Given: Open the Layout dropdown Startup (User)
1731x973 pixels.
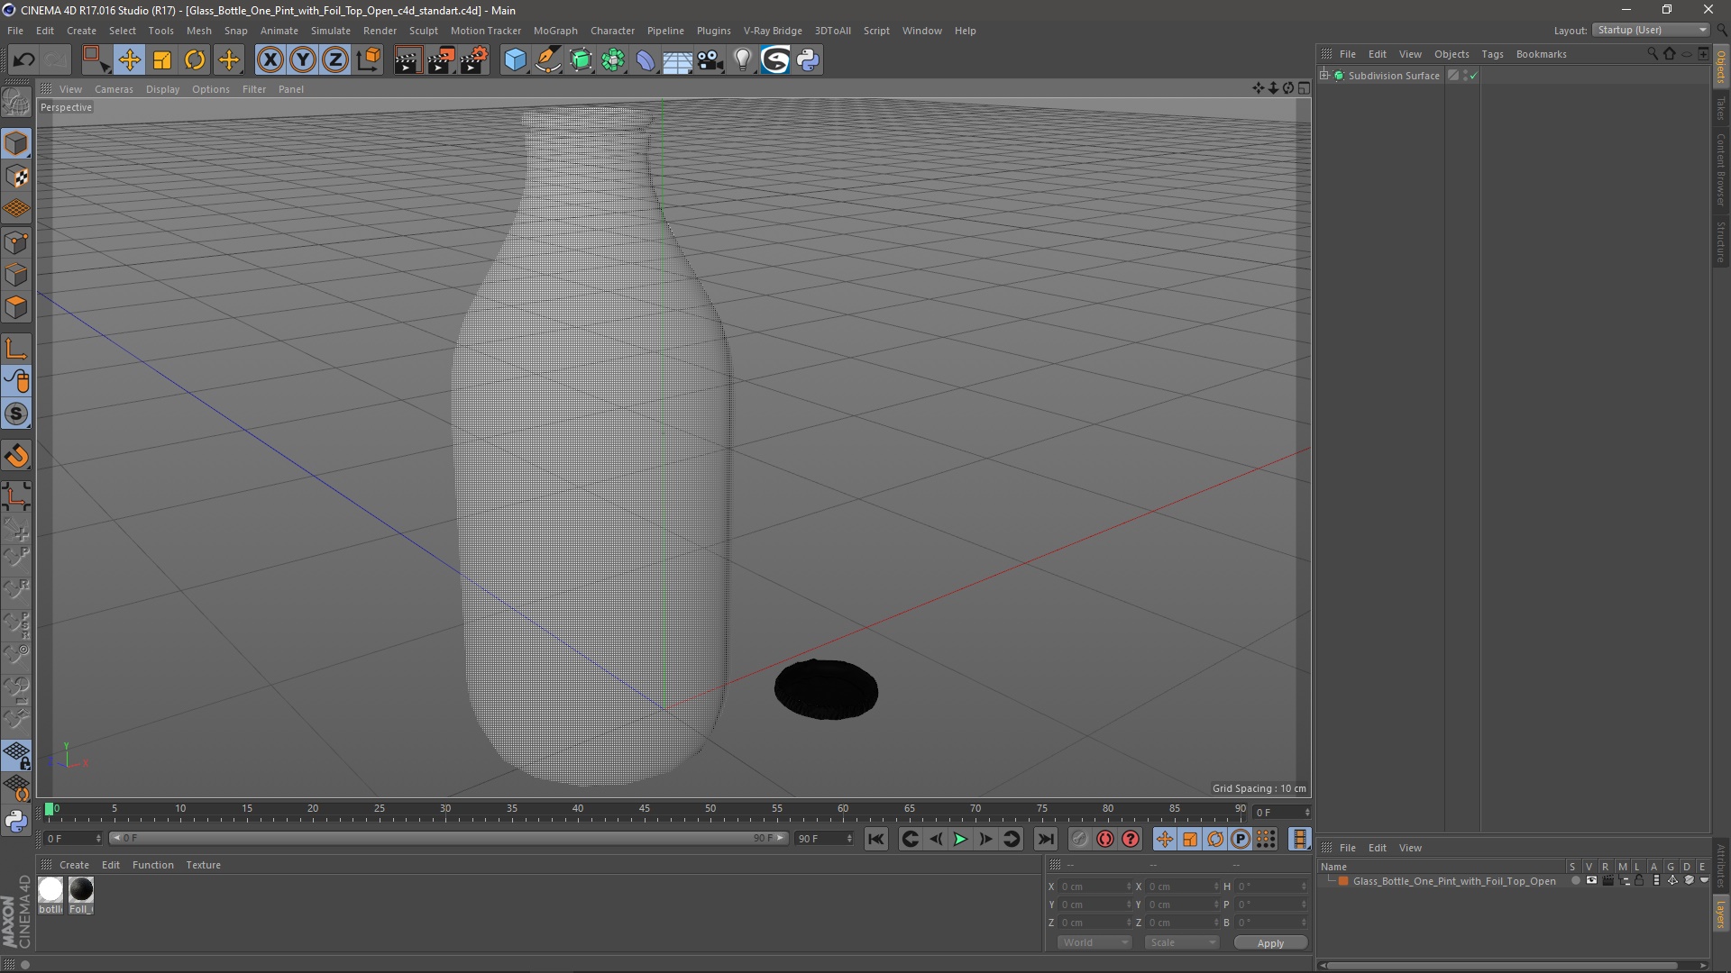Looking at the screenshot, I should [x=1652, y=30].
